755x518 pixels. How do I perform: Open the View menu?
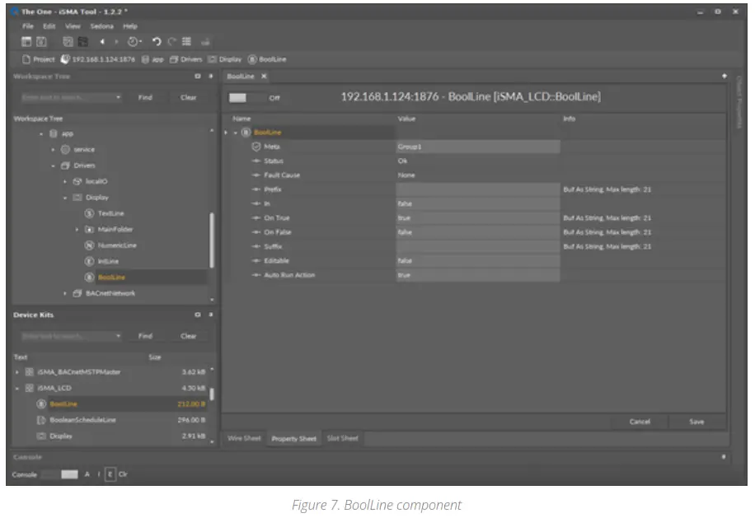click(x=73, y=26)
